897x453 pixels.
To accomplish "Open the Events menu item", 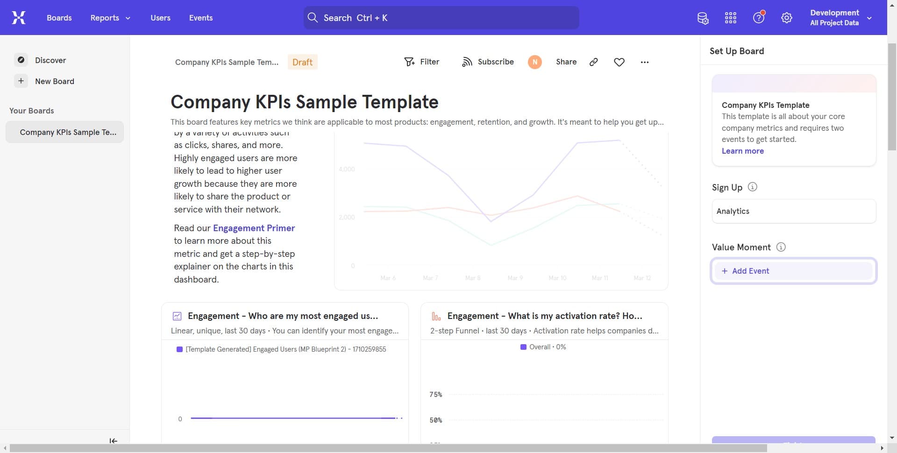I will [201, 18].
